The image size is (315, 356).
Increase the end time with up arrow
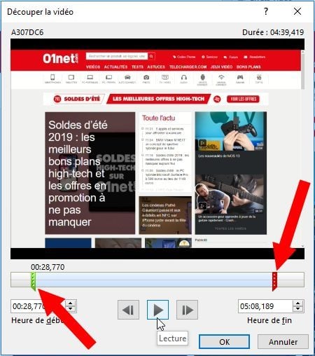point(297,303)
